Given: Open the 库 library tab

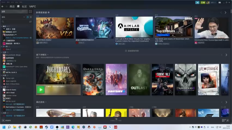Looking at the screenshot, I should 18,6.
